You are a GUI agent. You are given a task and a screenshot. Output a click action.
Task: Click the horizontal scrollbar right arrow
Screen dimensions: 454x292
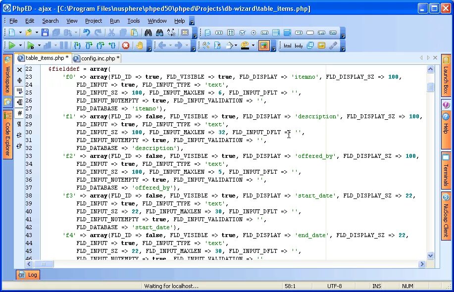(422, 264)
